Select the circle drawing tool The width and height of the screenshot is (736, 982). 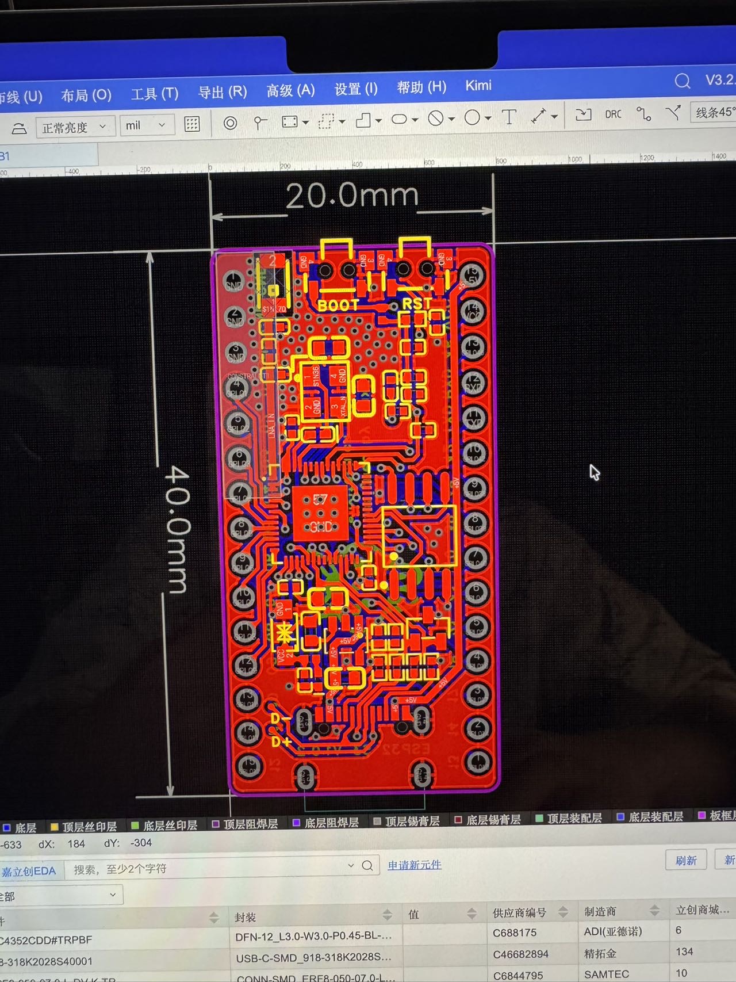[472, 118]
